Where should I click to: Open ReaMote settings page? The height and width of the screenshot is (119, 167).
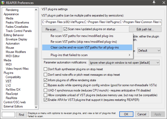[x=11, y=98]
